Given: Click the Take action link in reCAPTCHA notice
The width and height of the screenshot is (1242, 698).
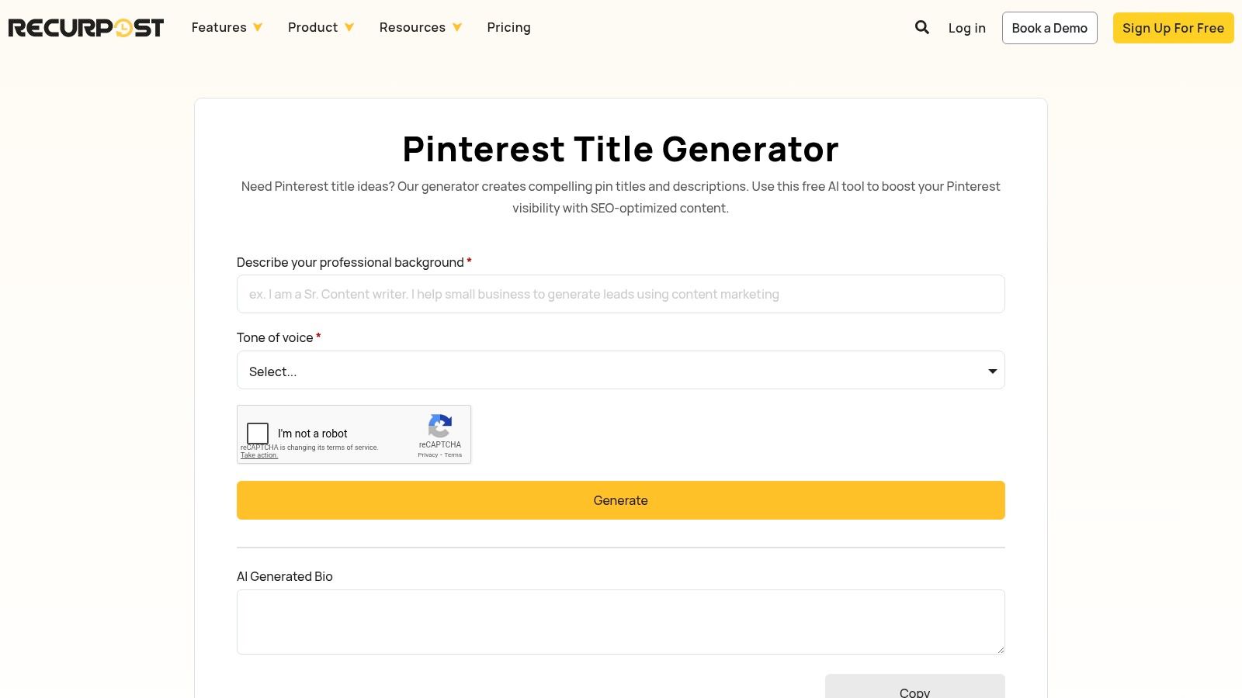Looking at the screenshot, I should tap(258, 455).
